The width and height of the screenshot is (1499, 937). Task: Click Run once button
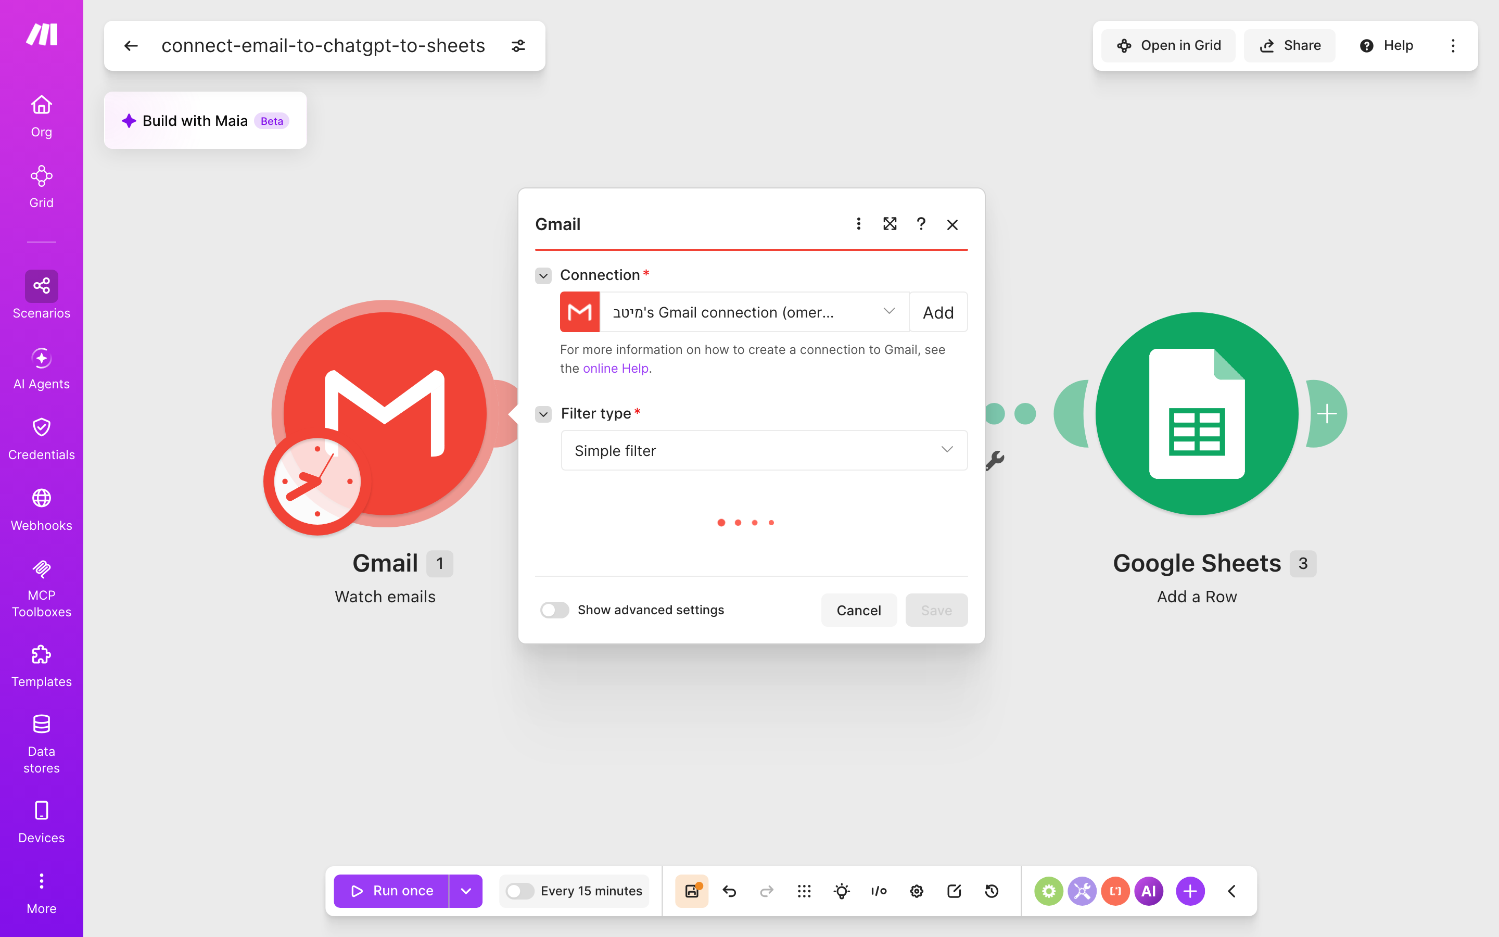tap(391, 891)
